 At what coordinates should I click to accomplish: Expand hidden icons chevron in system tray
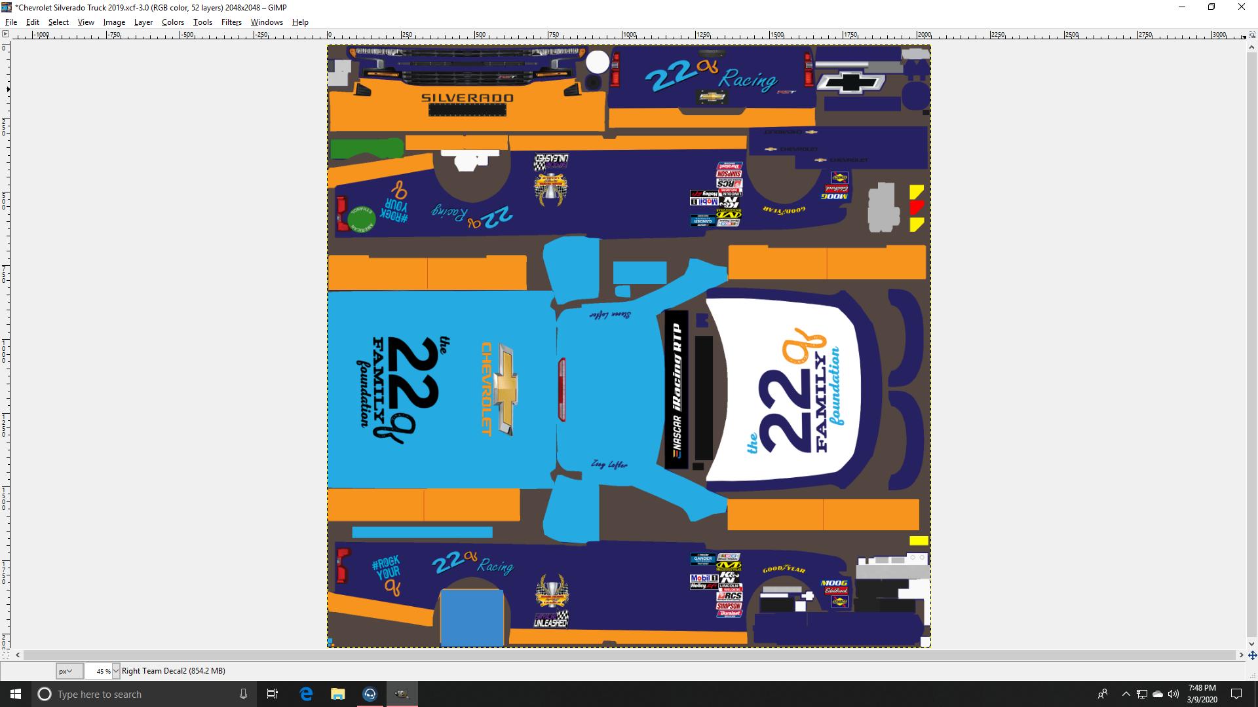coord(1125,694)
